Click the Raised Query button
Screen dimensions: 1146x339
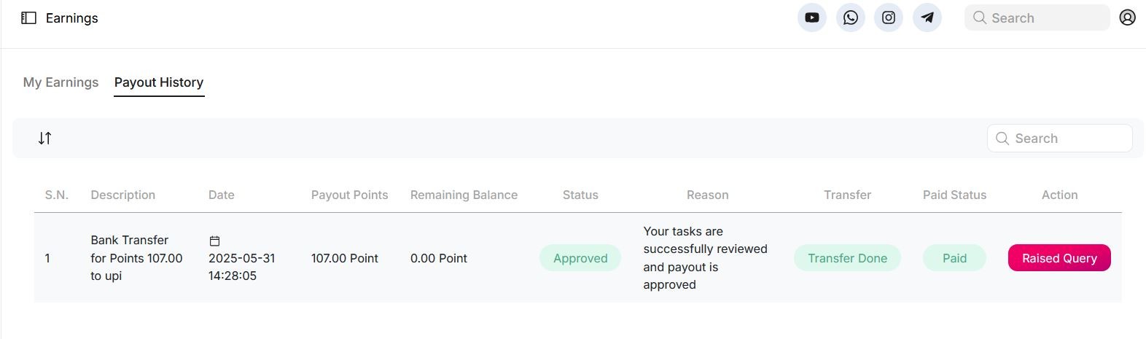pyautogui.click(x=1059, y=258)
